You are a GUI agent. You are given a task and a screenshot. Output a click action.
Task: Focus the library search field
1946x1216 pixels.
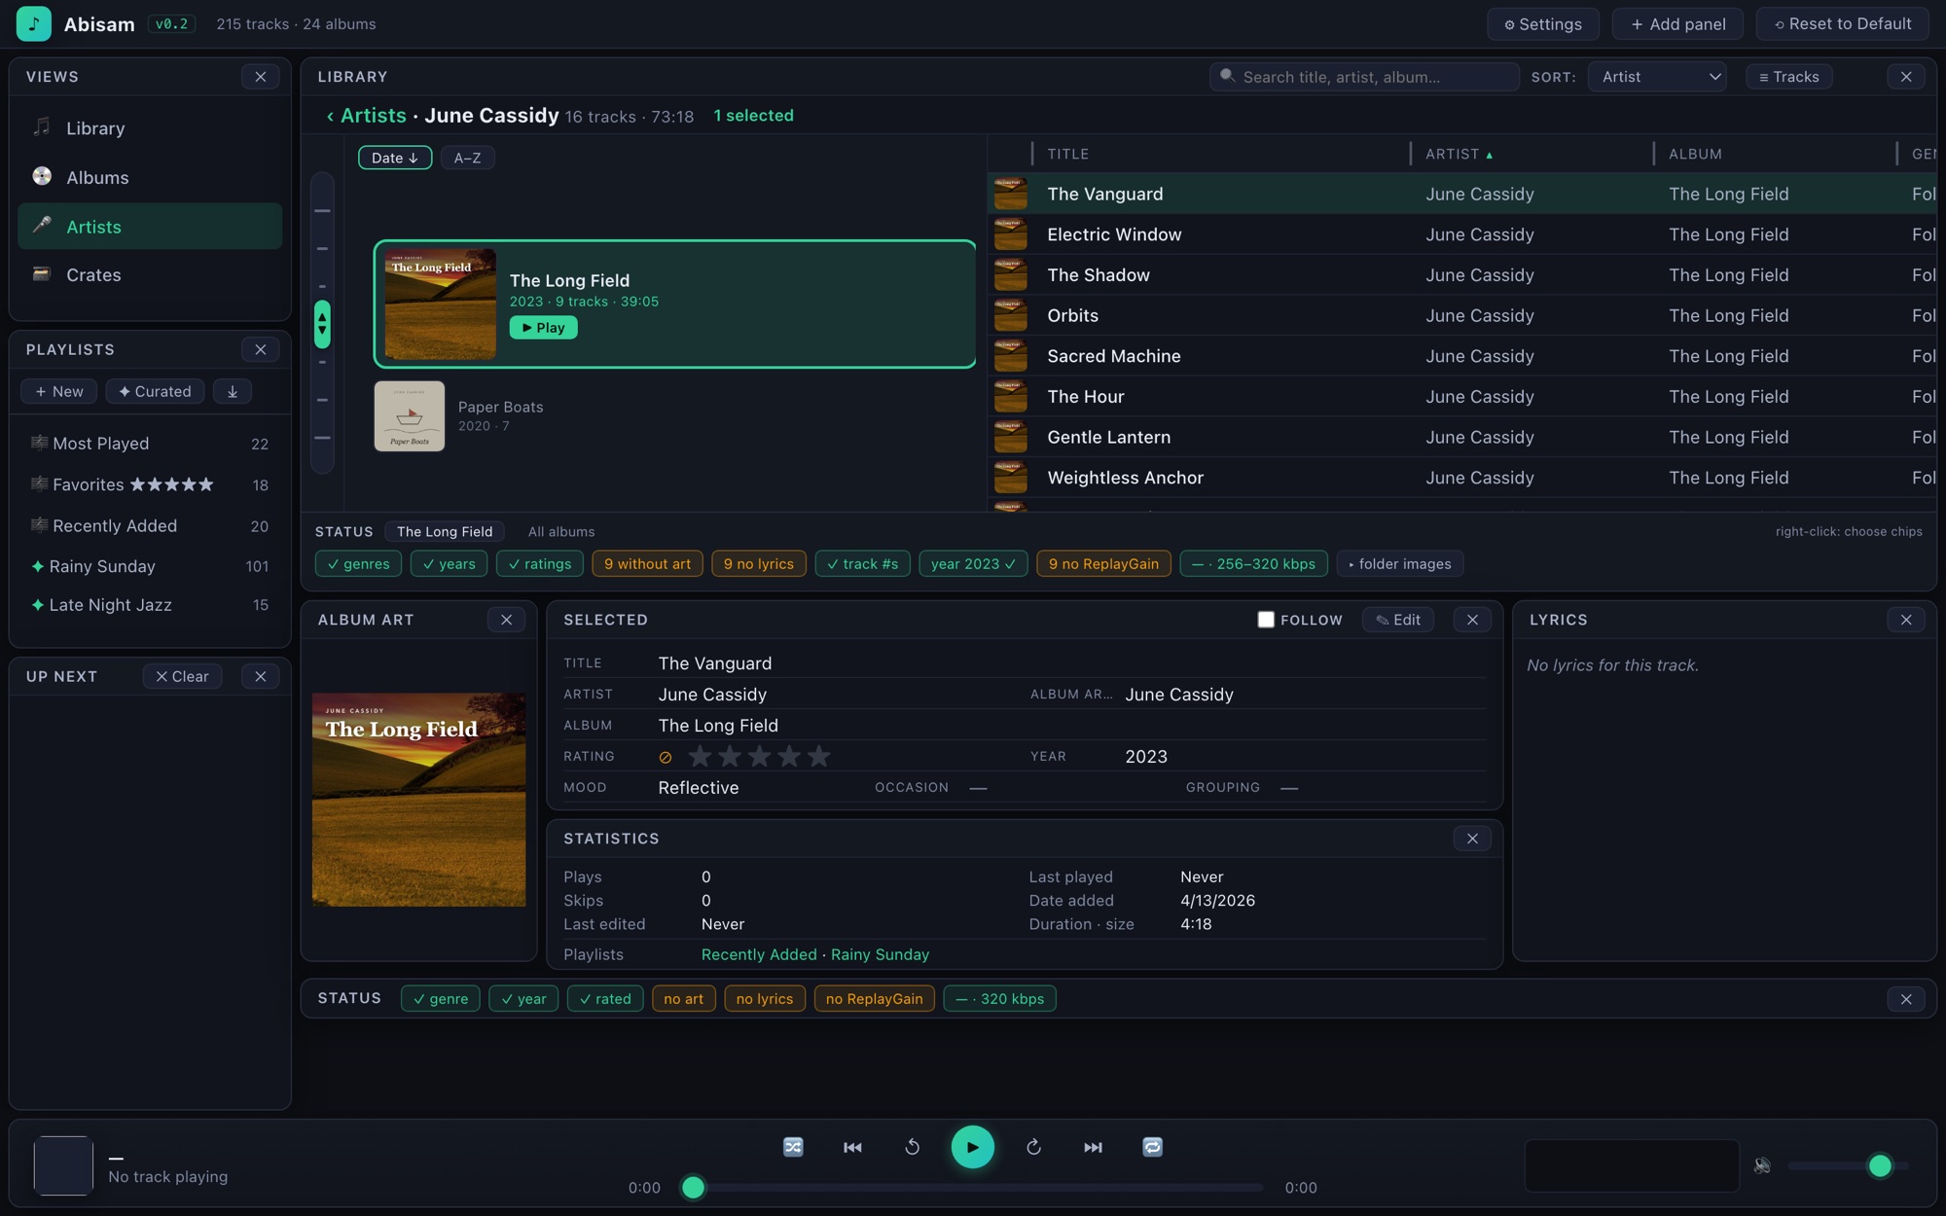pos(1364,77)
